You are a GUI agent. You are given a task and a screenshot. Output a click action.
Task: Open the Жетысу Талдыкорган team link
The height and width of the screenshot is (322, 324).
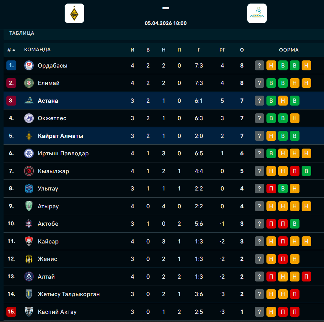tap(69, 294)
